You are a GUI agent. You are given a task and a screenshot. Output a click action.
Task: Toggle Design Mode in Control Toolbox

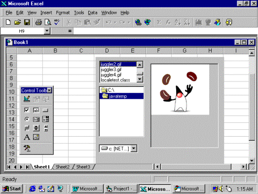27,99
